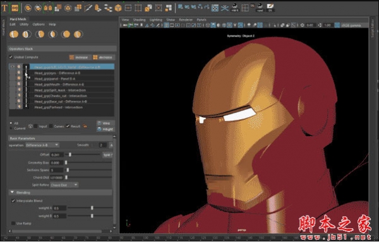This screenshot has height=244, width=379.
Task: Open the viewport Shading menu
Action: coord(139,20)
